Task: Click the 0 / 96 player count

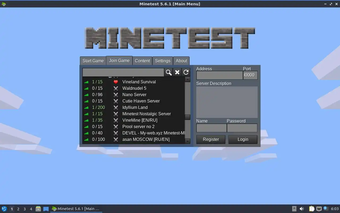Action: point(97,95)
